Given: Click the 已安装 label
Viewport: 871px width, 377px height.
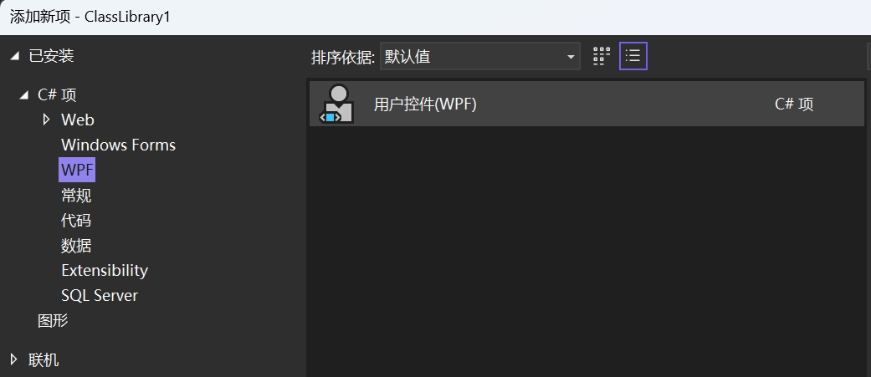Looking at the screenshot, I should (51, 56).
